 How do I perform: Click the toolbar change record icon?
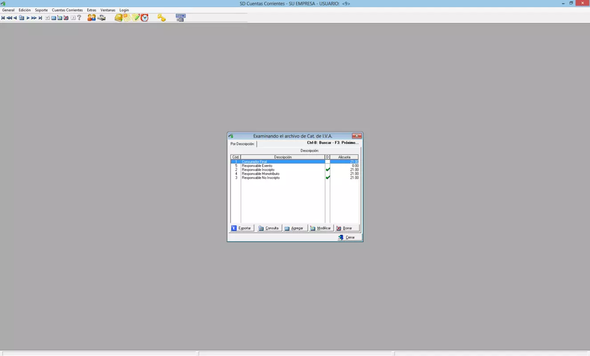(x=60, y=18)
